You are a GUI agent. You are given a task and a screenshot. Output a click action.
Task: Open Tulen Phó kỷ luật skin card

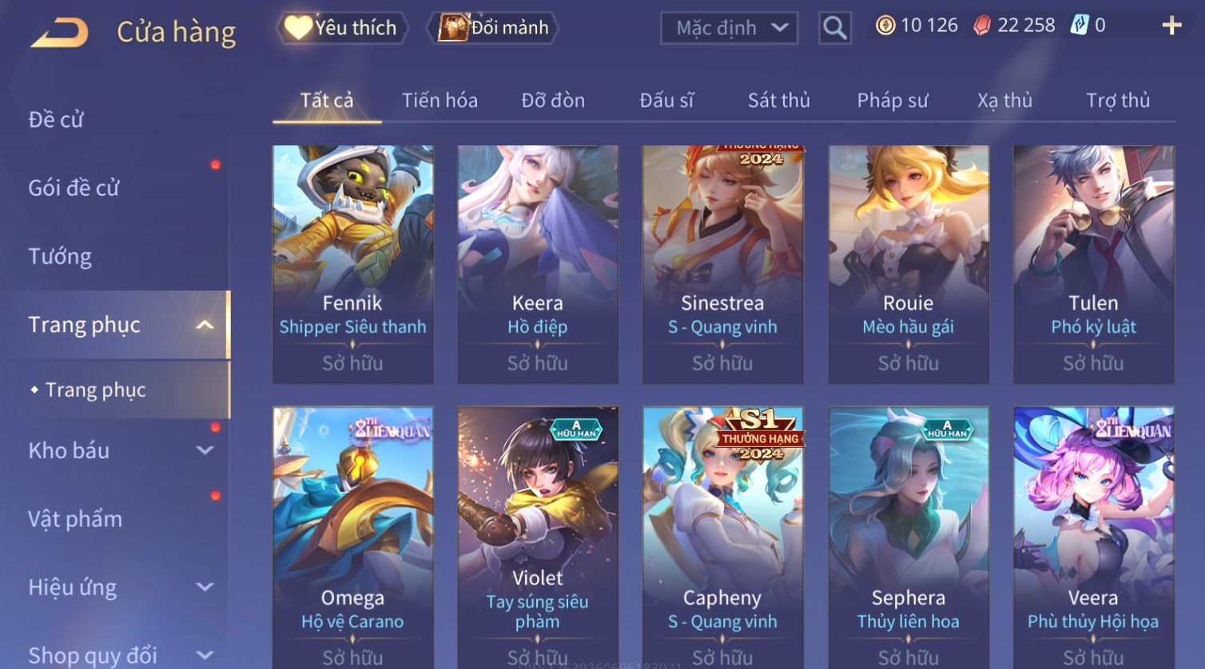(1094, 264)
